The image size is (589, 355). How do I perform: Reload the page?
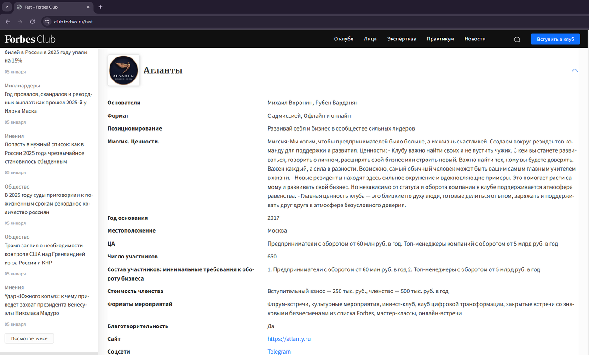(x=32, y=22)
